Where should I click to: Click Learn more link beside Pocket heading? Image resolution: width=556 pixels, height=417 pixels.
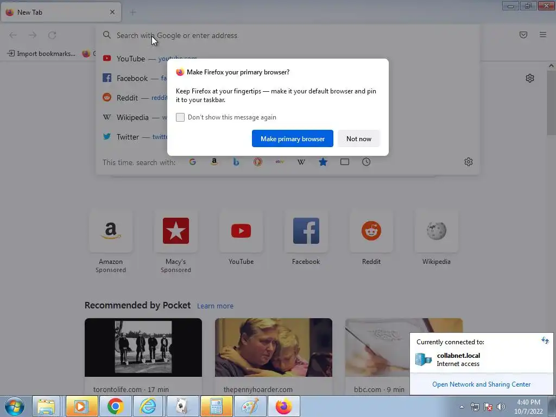(x=215, y=306)
